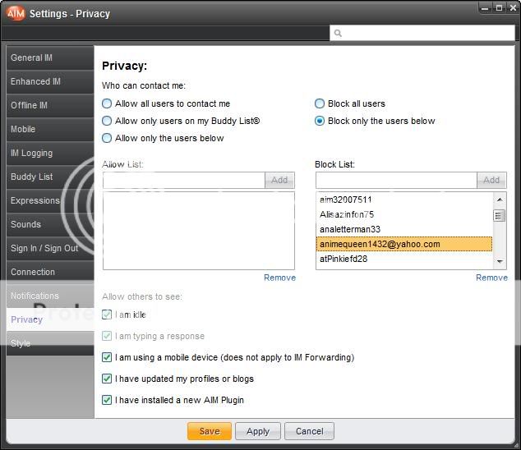Switch to the IM Logging tab
The image size is (521, 450).
click(x=49, y=154)
